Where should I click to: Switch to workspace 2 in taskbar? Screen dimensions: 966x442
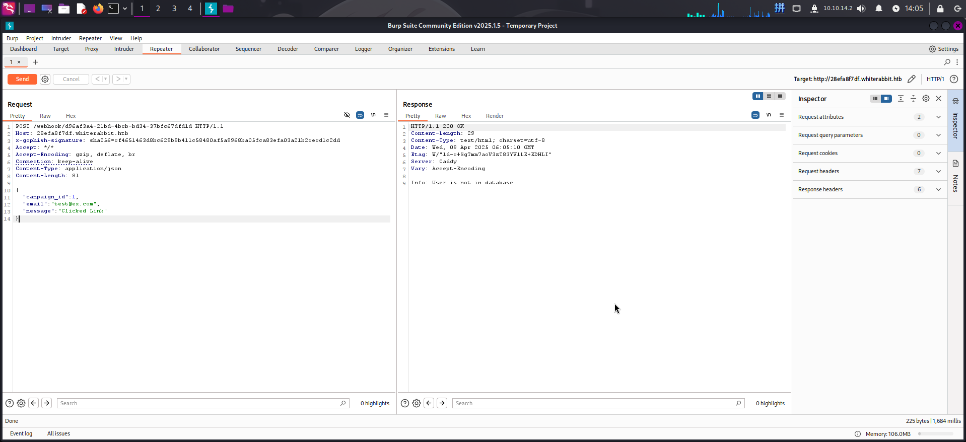click(x=158, y=9)
